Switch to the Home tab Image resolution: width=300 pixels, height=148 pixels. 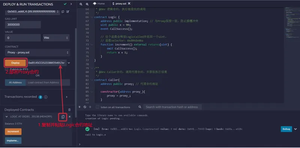99,3
